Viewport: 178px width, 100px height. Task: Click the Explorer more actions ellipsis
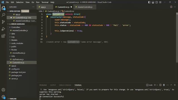click(x=33, y=7)
